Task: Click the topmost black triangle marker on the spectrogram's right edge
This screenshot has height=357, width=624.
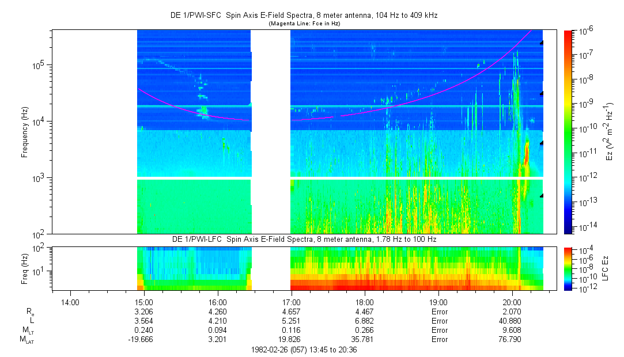Action: point(541,43)
